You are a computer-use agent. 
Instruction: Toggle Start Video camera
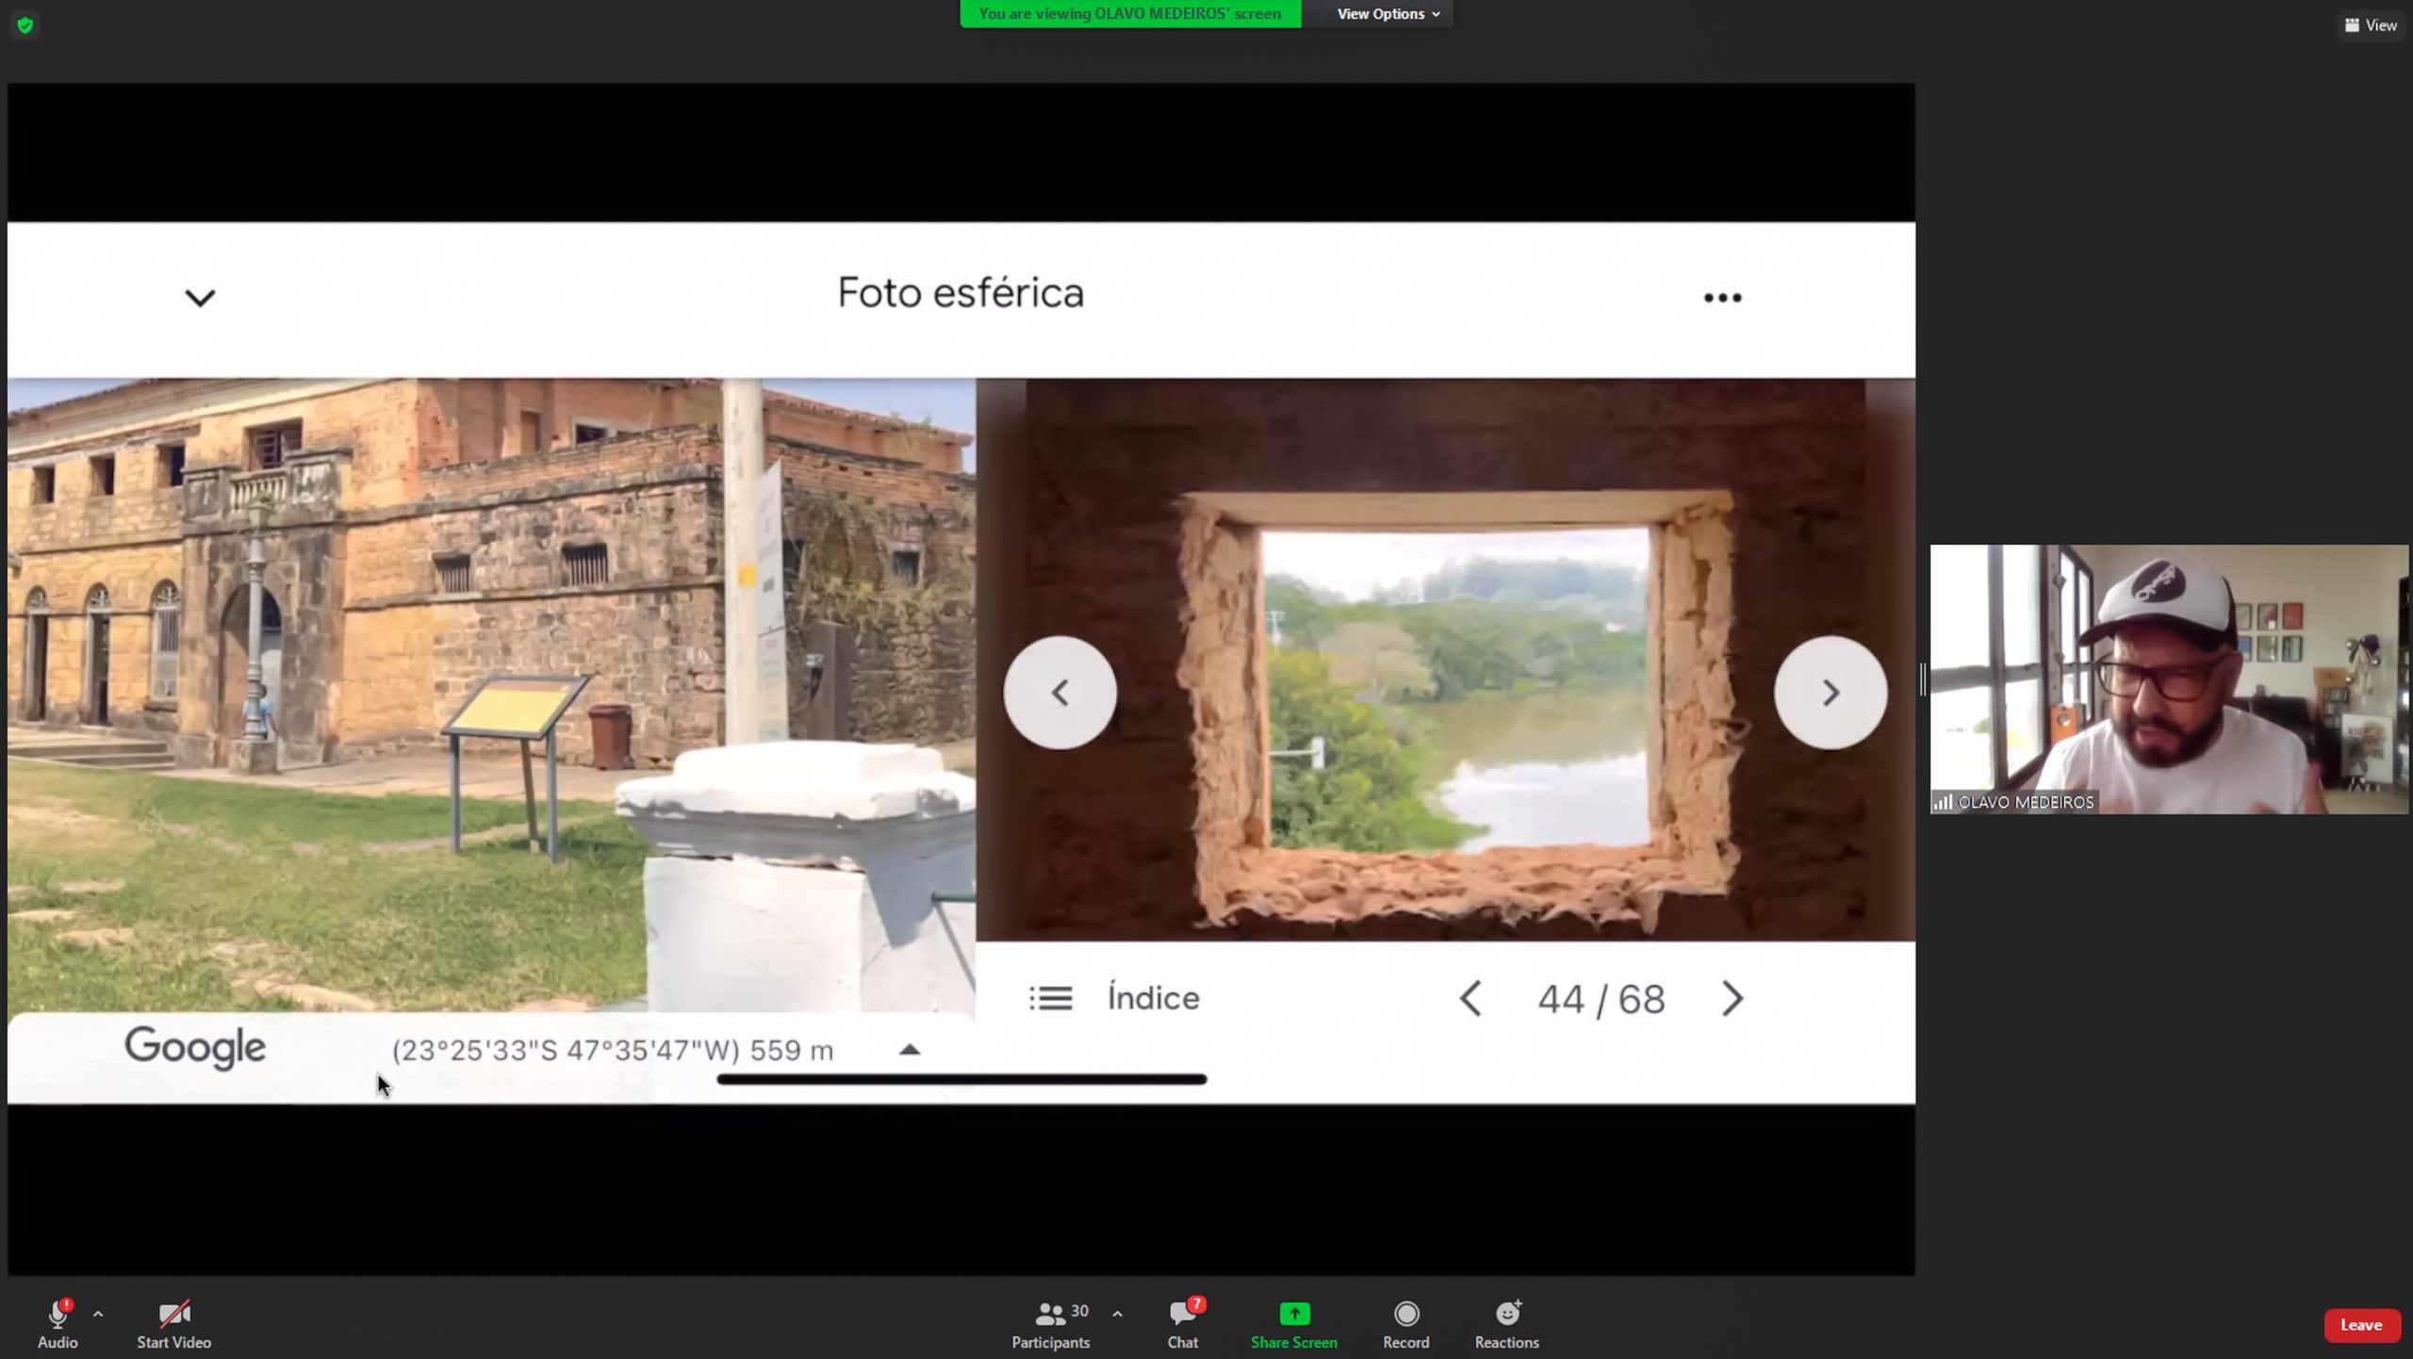click(x=173, y=1313)
